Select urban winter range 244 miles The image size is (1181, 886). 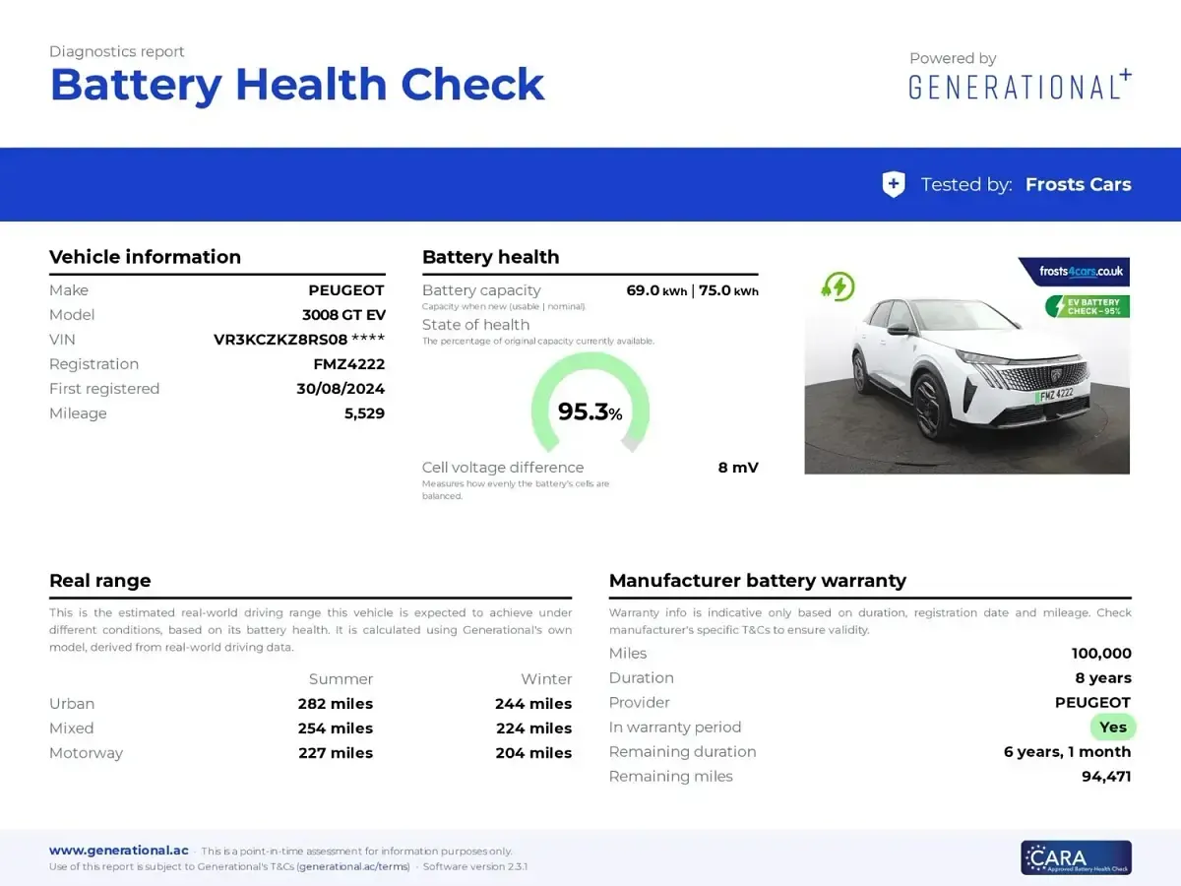(533, 704)
